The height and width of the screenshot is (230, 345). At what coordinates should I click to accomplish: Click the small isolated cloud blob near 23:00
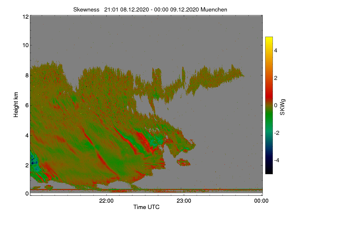pyautogui.click(x=184, y=162)
